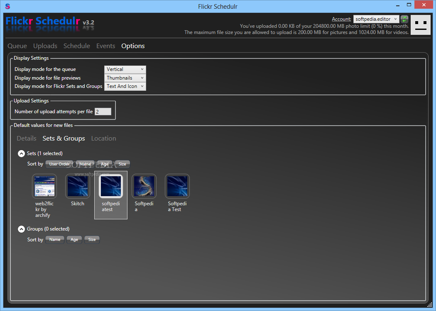
Task: Open file previews display mode dropdown (Thumbnails)
Action: pos(125,78)
